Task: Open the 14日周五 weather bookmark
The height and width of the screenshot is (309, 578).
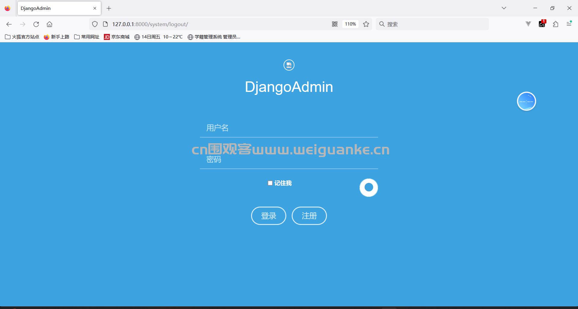Action: coord(158,37)
